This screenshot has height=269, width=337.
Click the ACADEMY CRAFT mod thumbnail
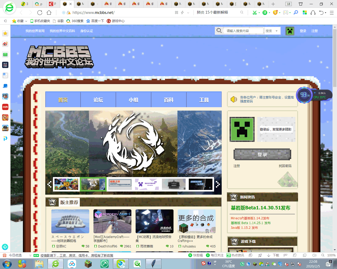pyautogui.click(x=112, y=221)
